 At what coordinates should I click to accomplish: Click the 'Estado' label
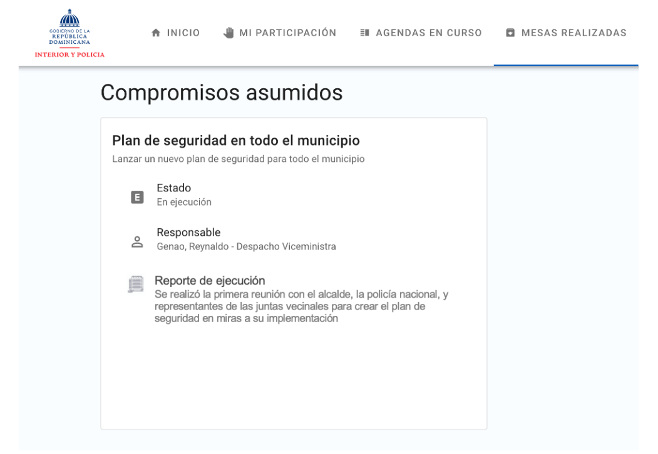[173, 188]
